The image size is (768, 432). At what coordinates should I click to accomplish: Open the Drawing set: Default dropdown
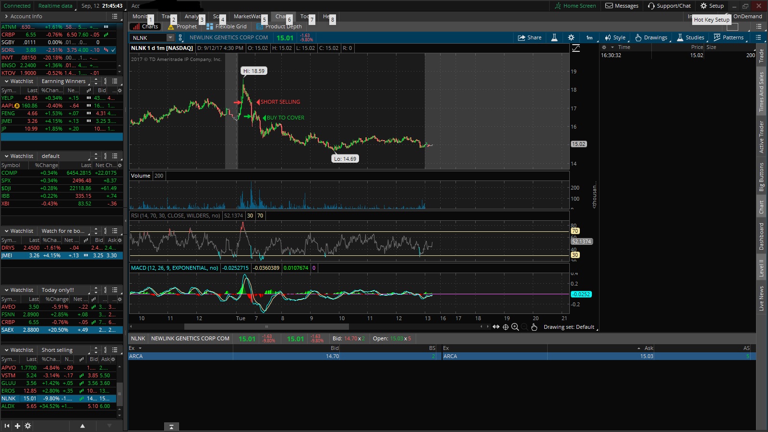coord(569,327)
